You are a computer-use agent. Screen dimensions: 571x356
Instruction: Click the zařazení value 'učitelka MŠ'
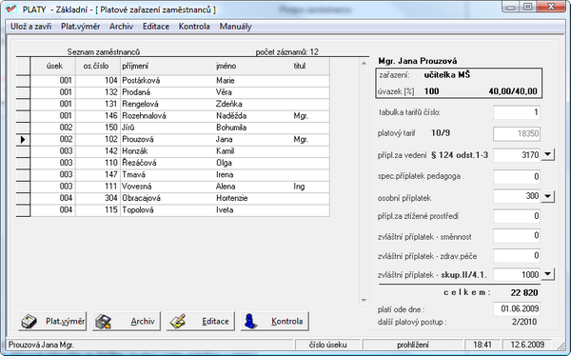pos(447,75)
